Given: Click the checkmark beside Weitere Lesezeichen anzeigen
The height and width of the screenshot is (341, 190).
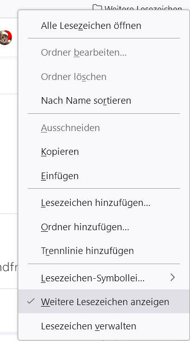Looking at the screenshot, I should [x=31, y=301].
